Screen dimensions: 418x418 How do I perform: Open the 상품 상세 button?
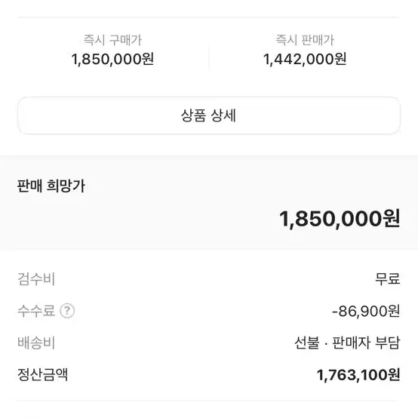coord(209,115)
